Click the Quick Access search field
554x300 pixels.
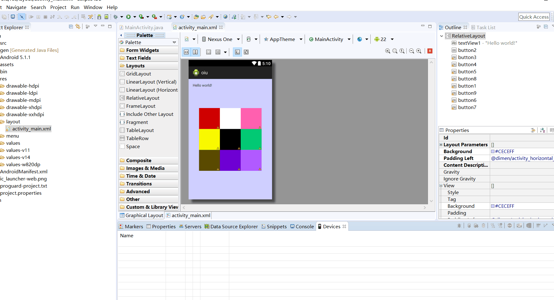click(534, 17)
